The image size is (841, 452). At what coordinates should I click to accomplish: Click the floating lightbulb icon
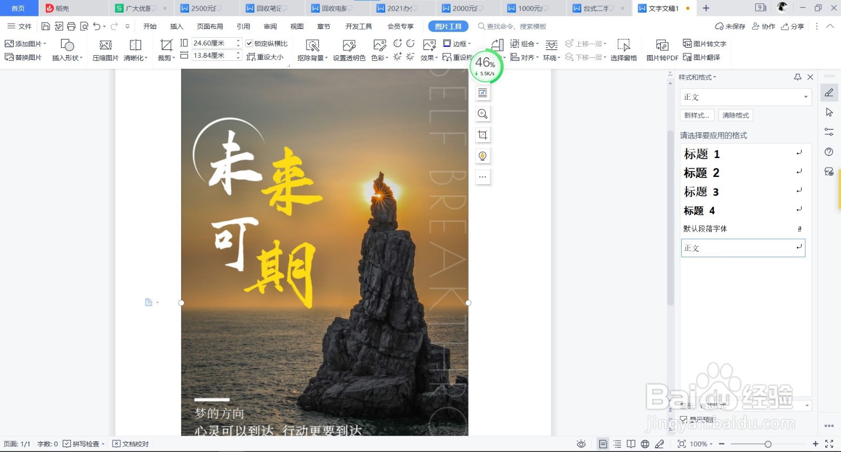click(483, 156)
